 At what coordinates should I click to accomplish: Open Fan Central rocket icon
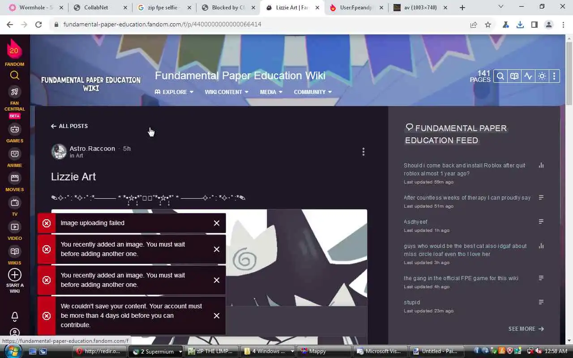pos(15,92)
